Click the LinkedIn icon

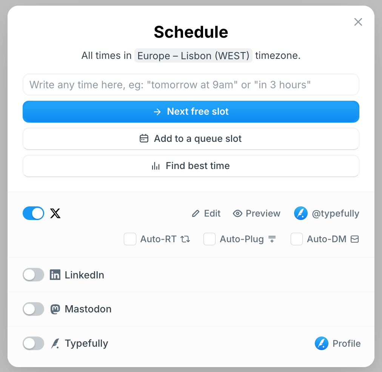coord(55,275)
